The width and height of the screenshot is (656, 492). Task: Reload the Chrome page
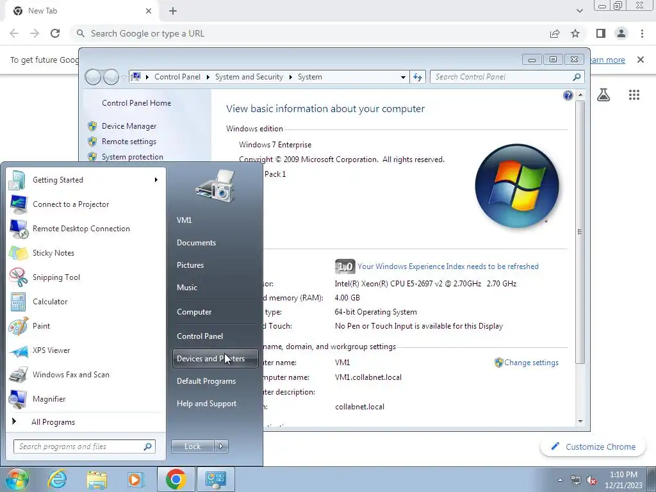point(55,33)
